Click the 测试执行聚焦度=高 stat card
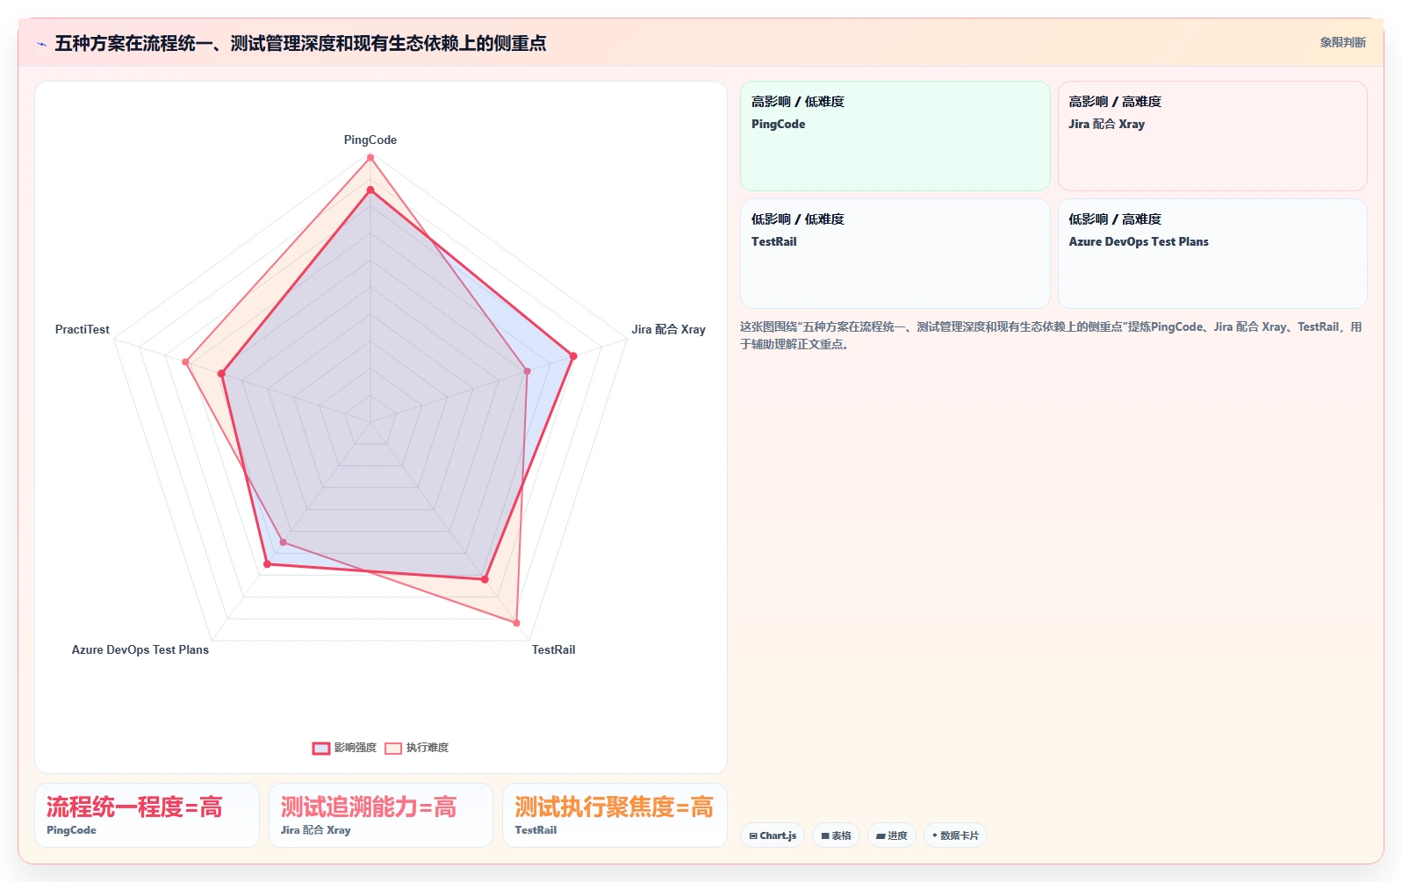 [615, 815]
